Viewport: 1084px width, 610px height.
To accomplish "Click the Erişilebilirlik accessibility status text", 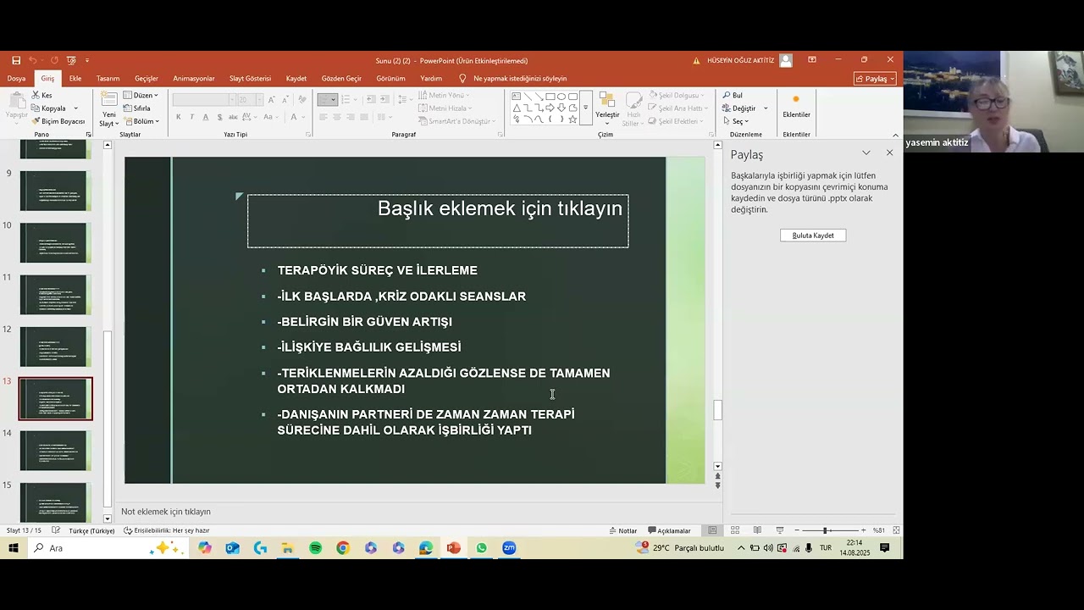I will pos(167,530).
